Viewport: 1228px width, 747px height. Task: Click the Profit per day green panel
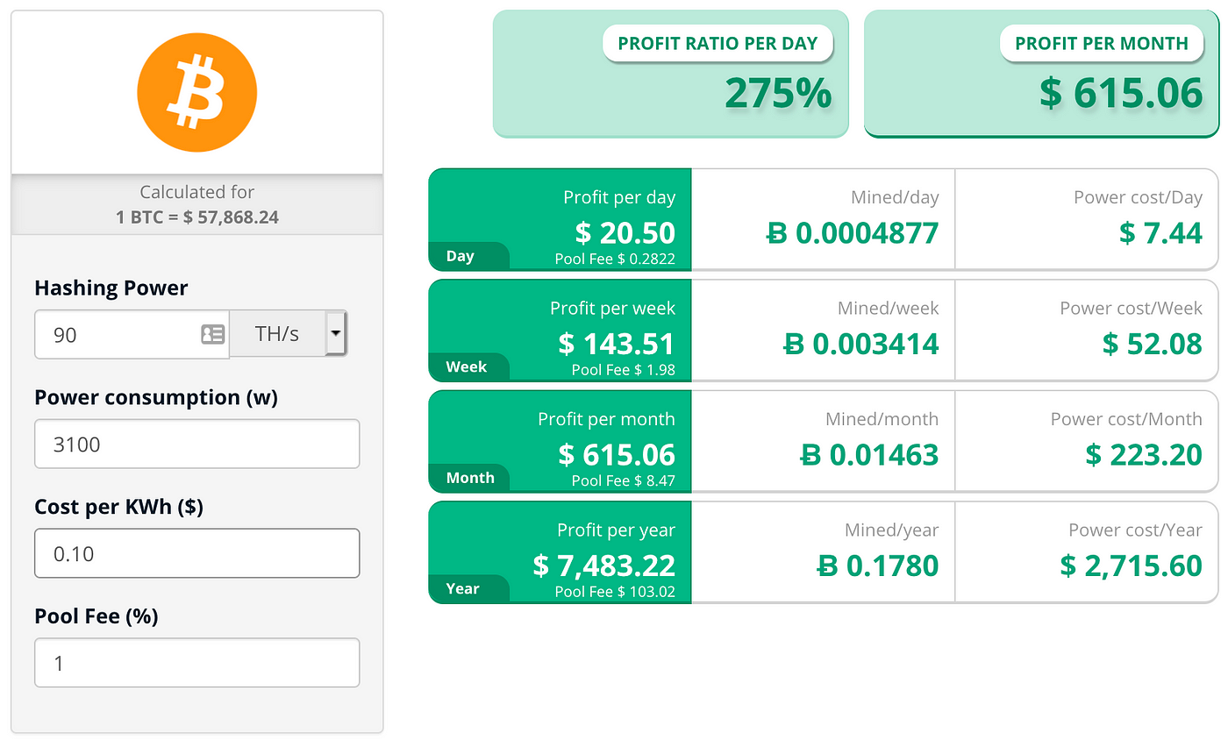[x=560, y=219]
